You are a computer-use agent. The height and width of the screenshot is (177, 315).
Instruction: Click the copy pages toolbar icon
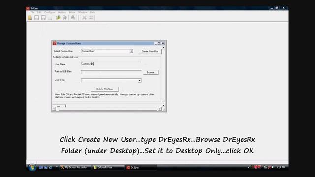click(64, 18)
